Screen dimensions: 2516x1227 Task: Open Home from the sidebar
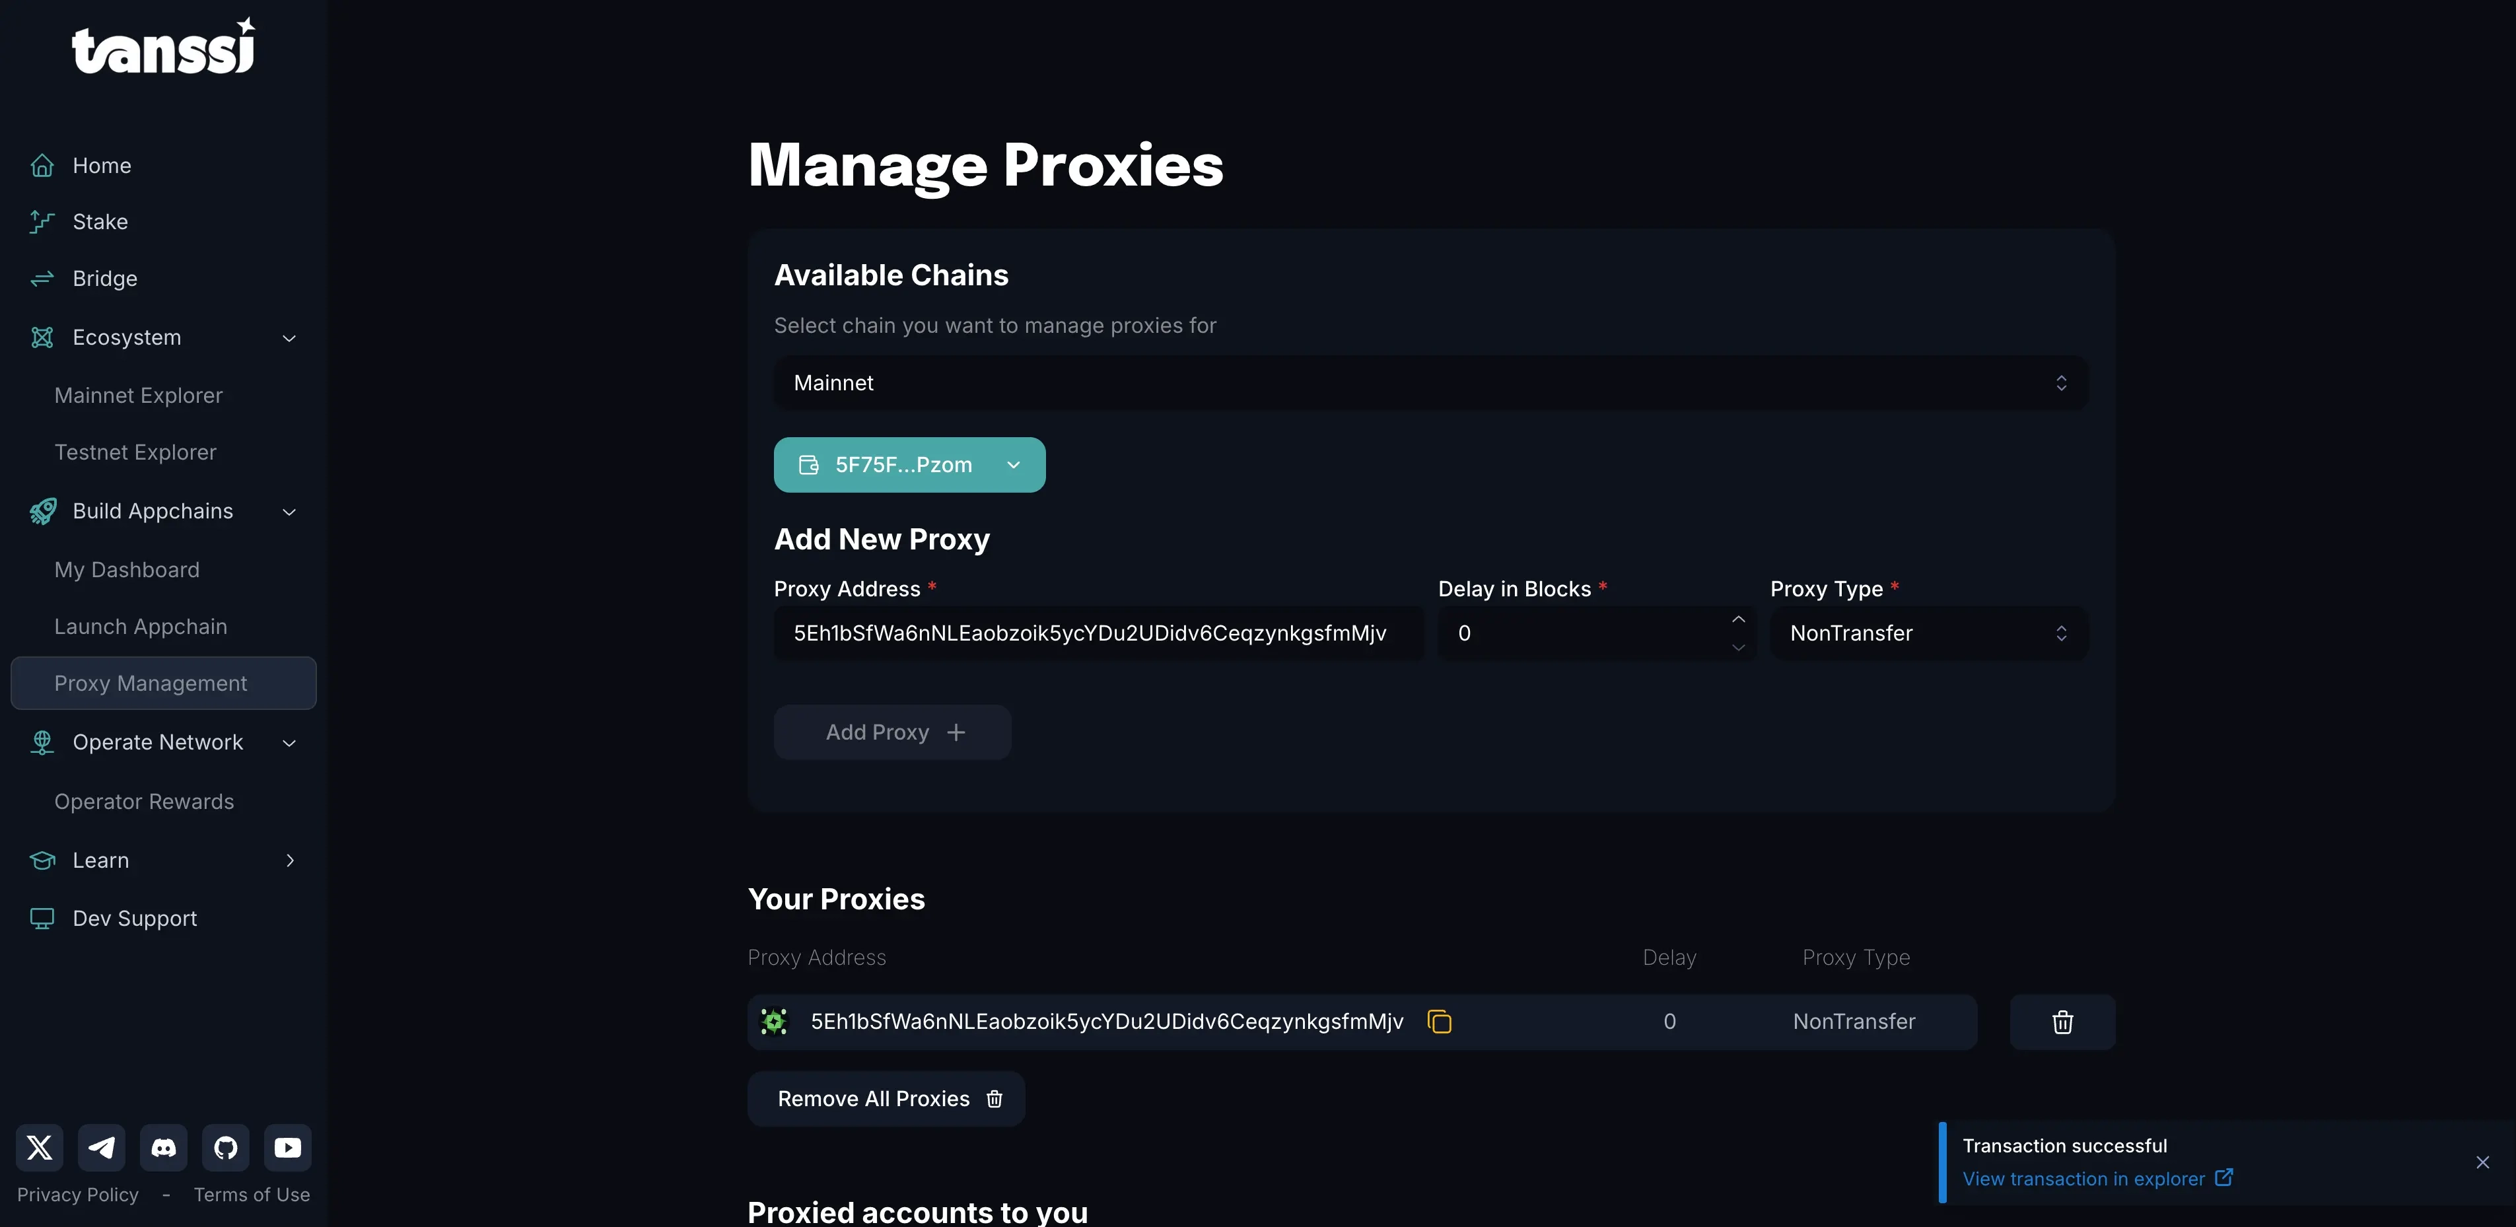point(102,165)
